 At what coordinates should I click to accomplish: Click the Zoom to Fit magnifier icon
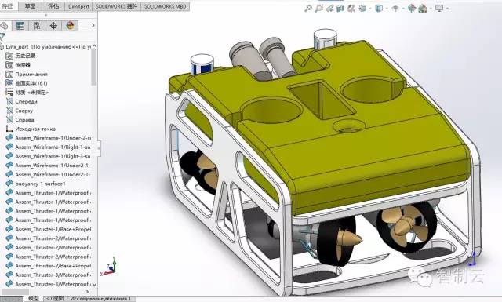[x=308, y=9]
